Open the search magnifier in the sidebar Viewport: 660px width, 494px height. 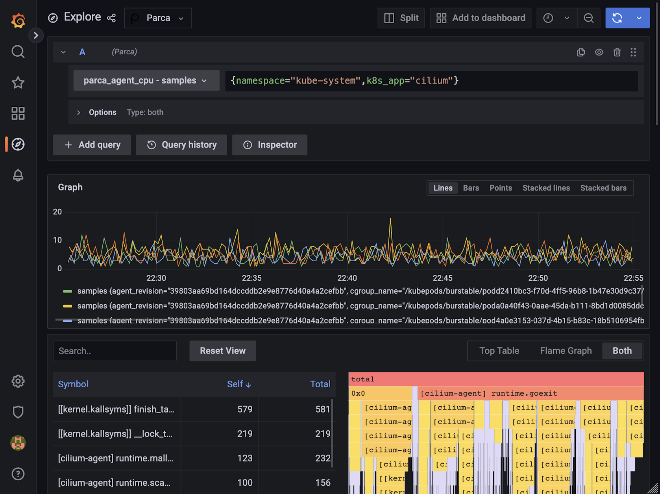[18, 52]
